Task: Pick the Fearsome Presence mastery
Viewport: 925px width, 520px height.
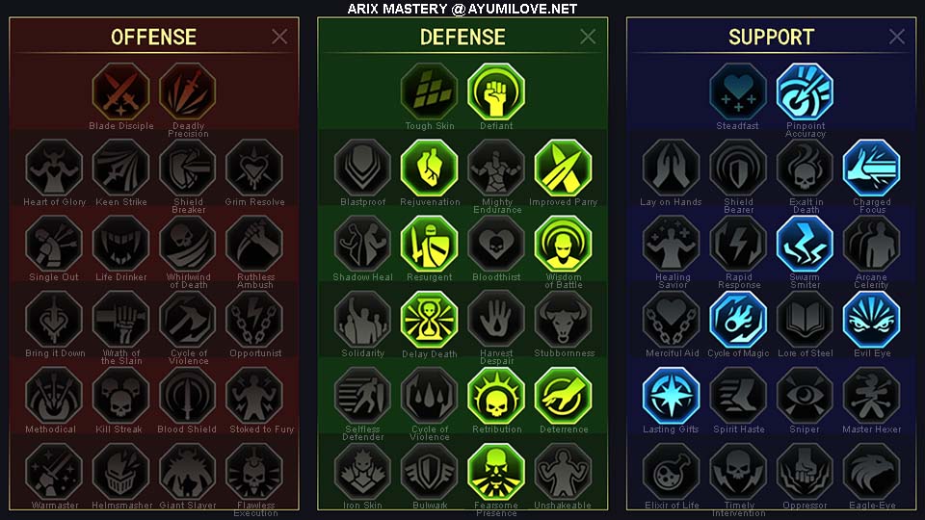Action: pos(496,472)
